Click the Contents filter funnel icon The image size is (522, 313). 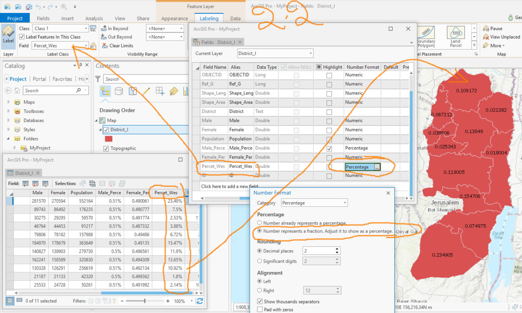tap(98, 79)
